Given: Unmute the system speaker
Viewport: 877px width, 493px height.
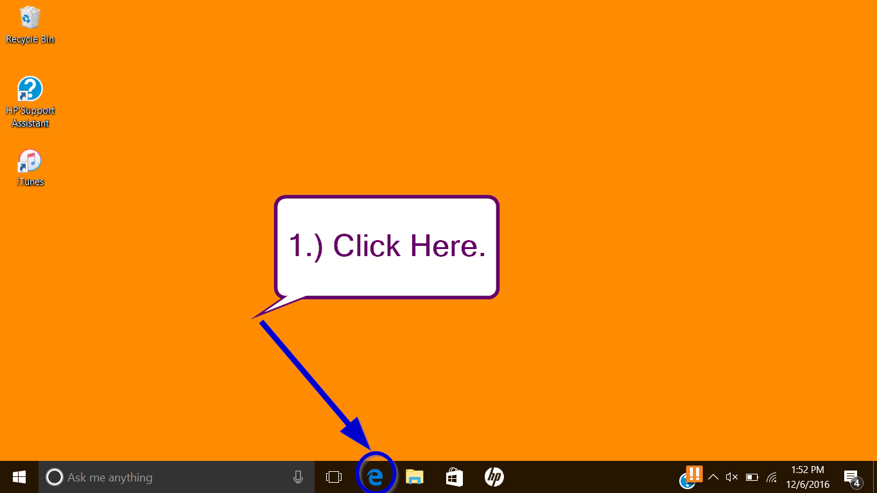Looking at the screenshot, I should [732, 477].
